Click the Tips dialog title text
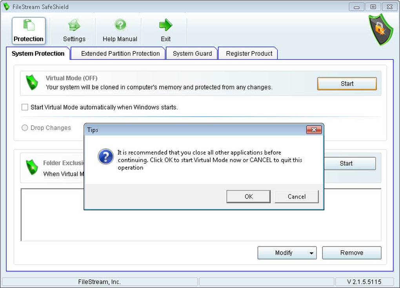Image resolution: width=400 pixels, height=288 pixels. 93,130
